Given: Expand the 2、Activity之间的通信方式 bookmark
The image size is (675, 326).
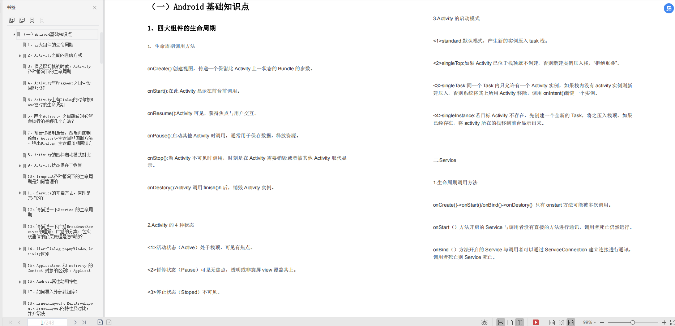Looking at the screenshot, I should [20, 56].
